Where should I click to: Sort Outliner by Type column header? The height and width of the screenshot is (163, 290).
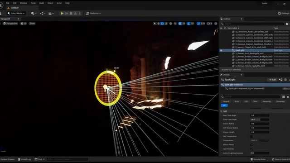tap(276, 28)
